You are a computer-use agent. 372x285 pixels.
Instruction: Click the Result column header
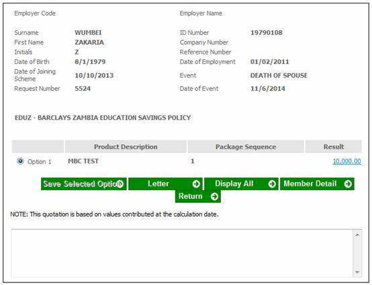pyautogui.click(x=333, y=147)
